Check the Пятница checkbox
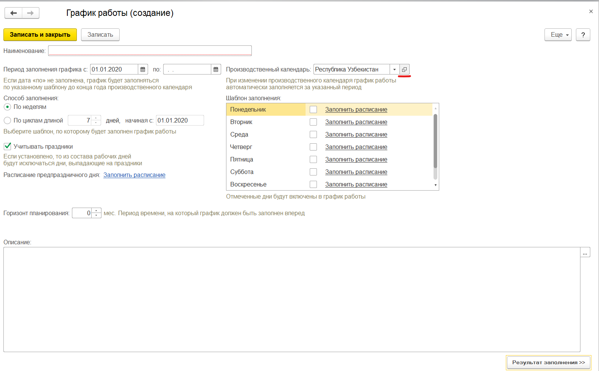This screenshot has height=371, width=599. tap(313, 160)
